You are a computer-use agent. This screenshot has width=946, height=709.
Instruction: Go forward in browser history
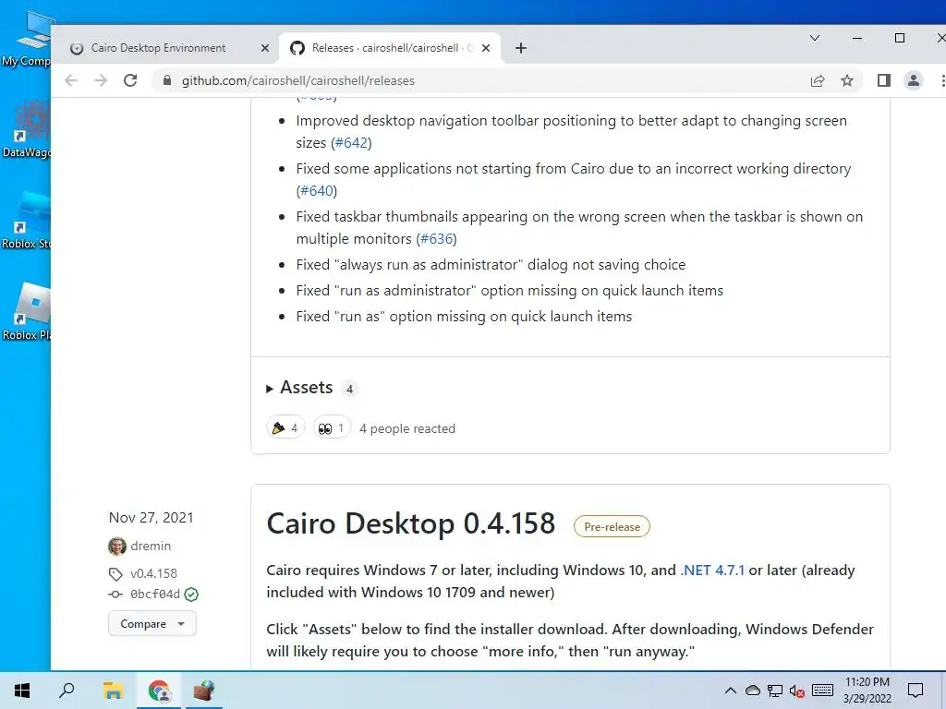point(101,80)
